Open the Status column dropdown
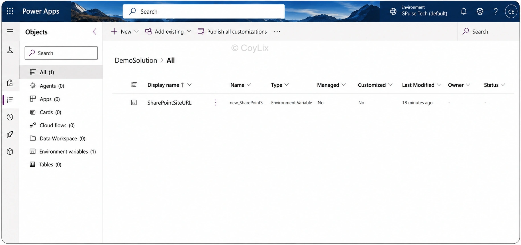This screenshot has height=245, width=521. point(503,85)
